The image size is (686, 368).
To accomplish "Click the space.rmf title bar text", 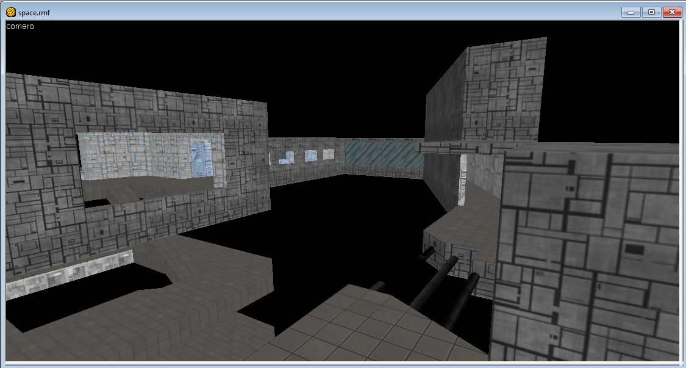I will (34, 12).
